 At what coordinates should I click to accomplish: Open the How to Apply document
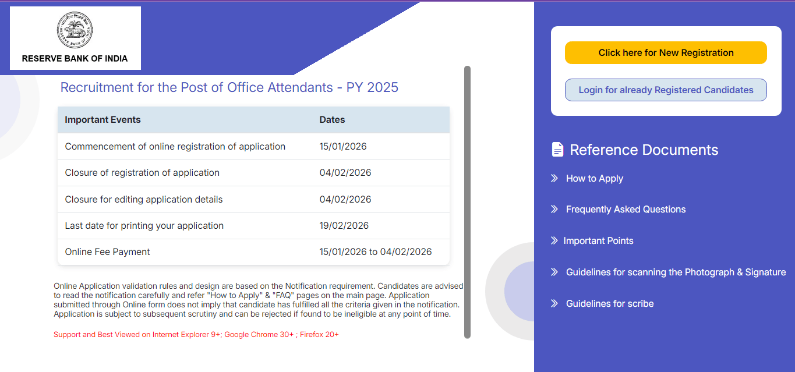point(594,178)
